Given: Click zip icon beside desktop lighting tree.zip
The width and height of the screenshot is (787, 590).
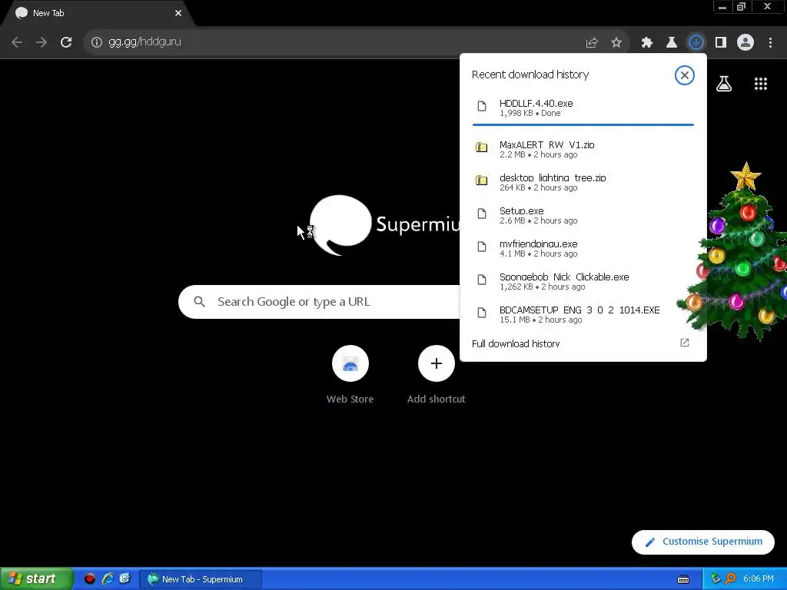Looking at the screenshot, I should click(x=482, y=180).
